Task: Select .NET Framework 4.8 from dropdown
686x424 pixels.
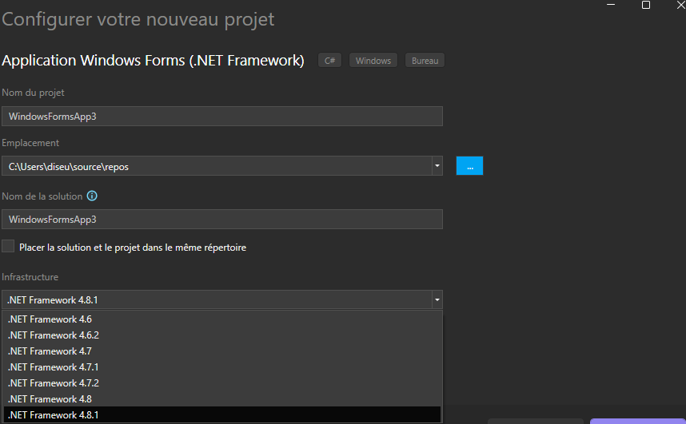Action: [x=50, y=399]
